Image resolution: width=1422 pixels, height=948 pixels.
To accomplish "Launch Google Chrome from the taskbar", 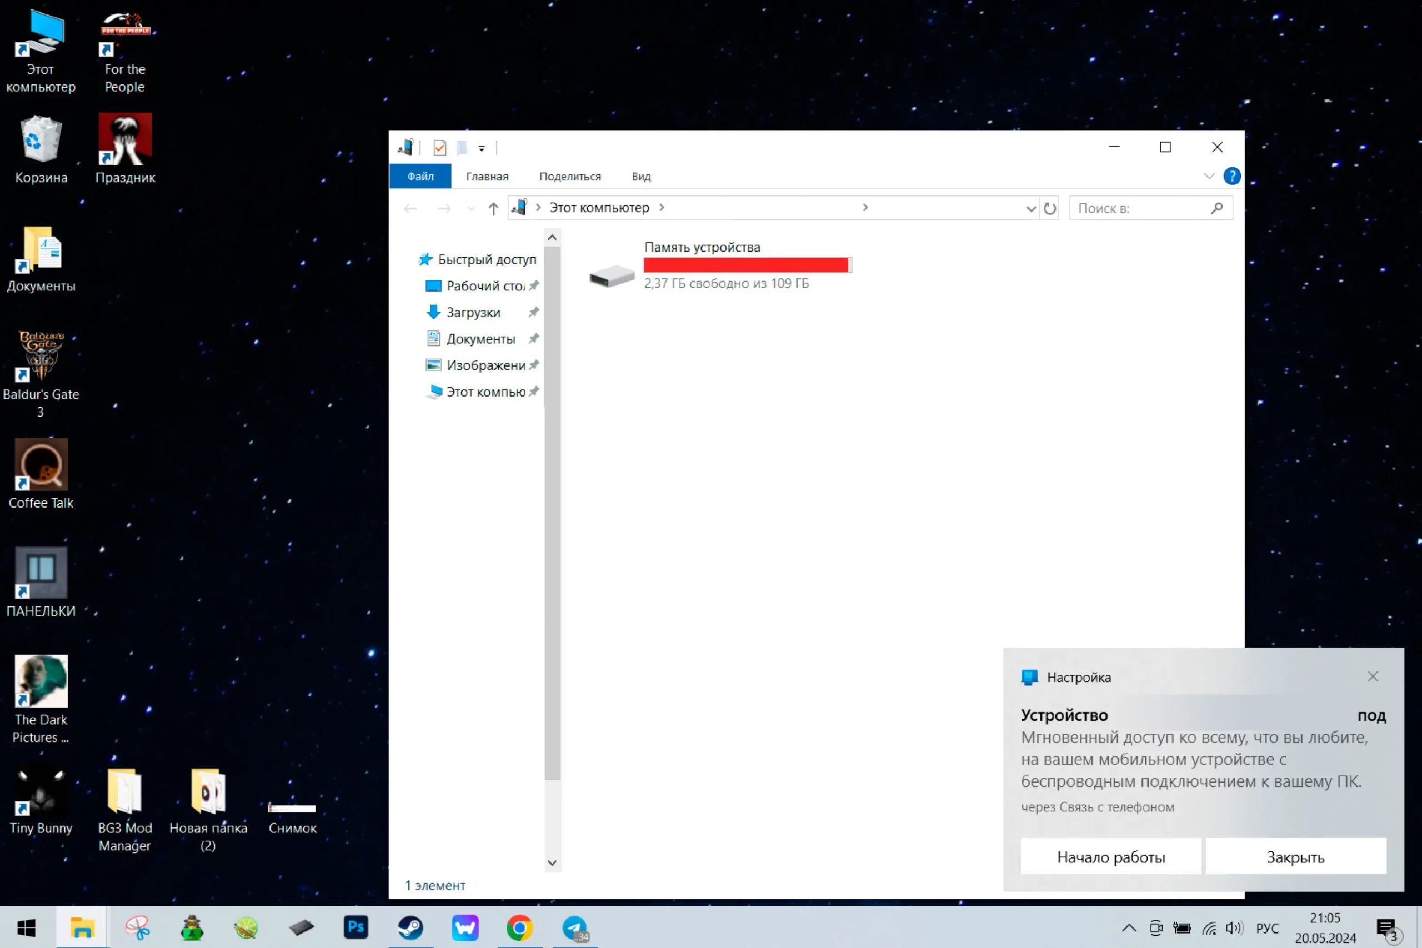I will (x=519, y=927).
